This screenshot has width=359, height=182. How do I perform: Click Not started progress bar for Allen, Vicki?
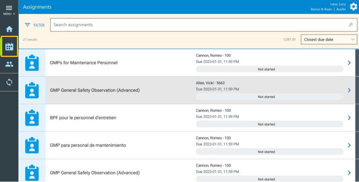point(269,97)
